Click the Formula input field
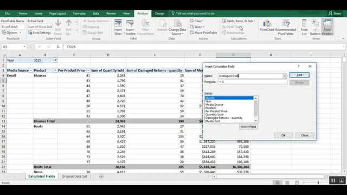This screenshot has height=195, width=347. point(253,82)
